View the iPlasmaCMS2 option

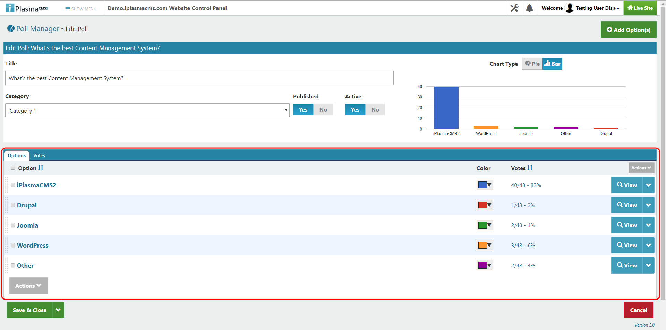[x=627, y=185]
